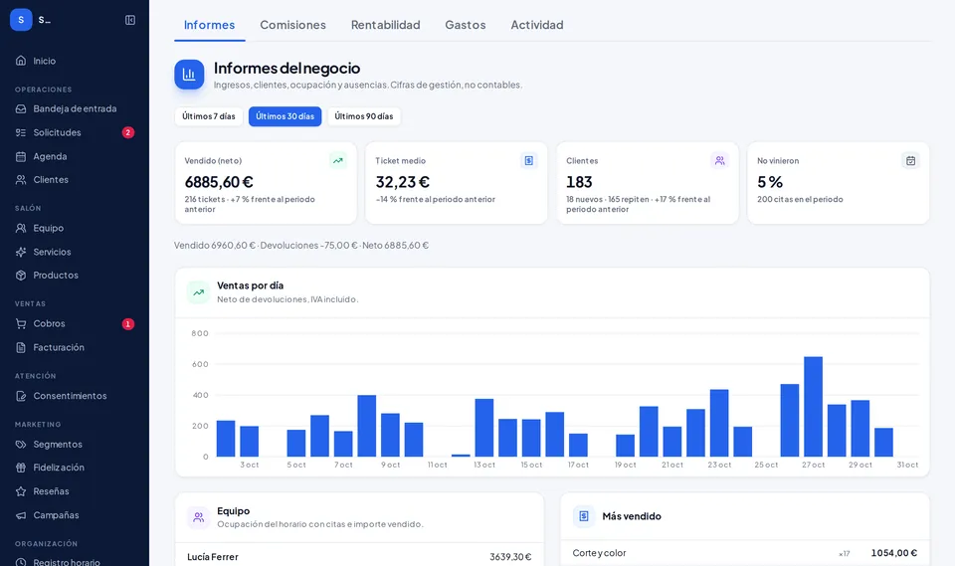Screen dimensions: 955x566
Task: Click the Campañas megaphone icon
Action: pos(21,515)
